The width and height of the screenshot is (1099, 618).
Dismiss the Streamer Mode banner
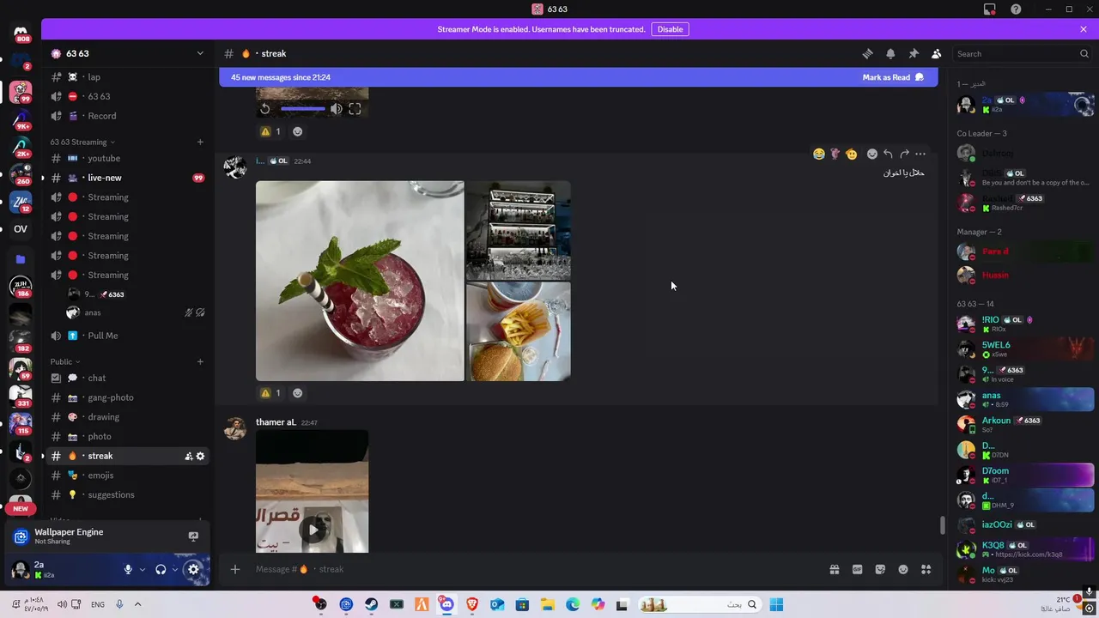(x=1084, y=29)
